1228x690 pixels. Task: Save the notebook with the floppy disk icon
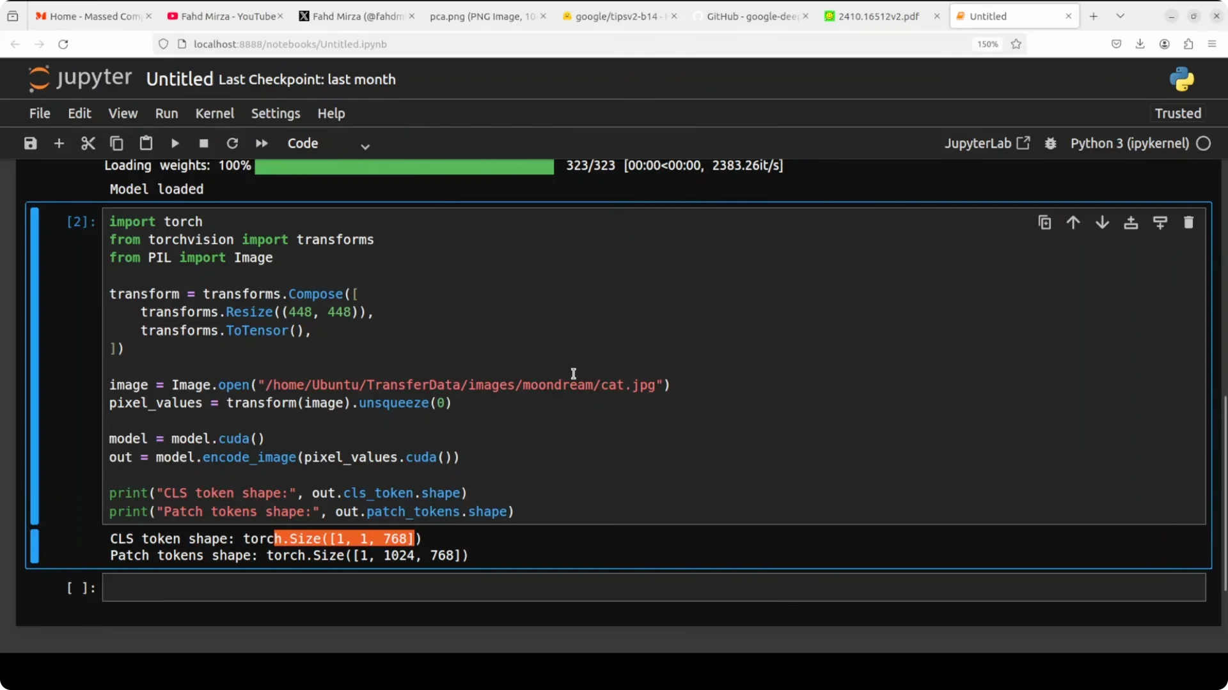coord(30,143)
